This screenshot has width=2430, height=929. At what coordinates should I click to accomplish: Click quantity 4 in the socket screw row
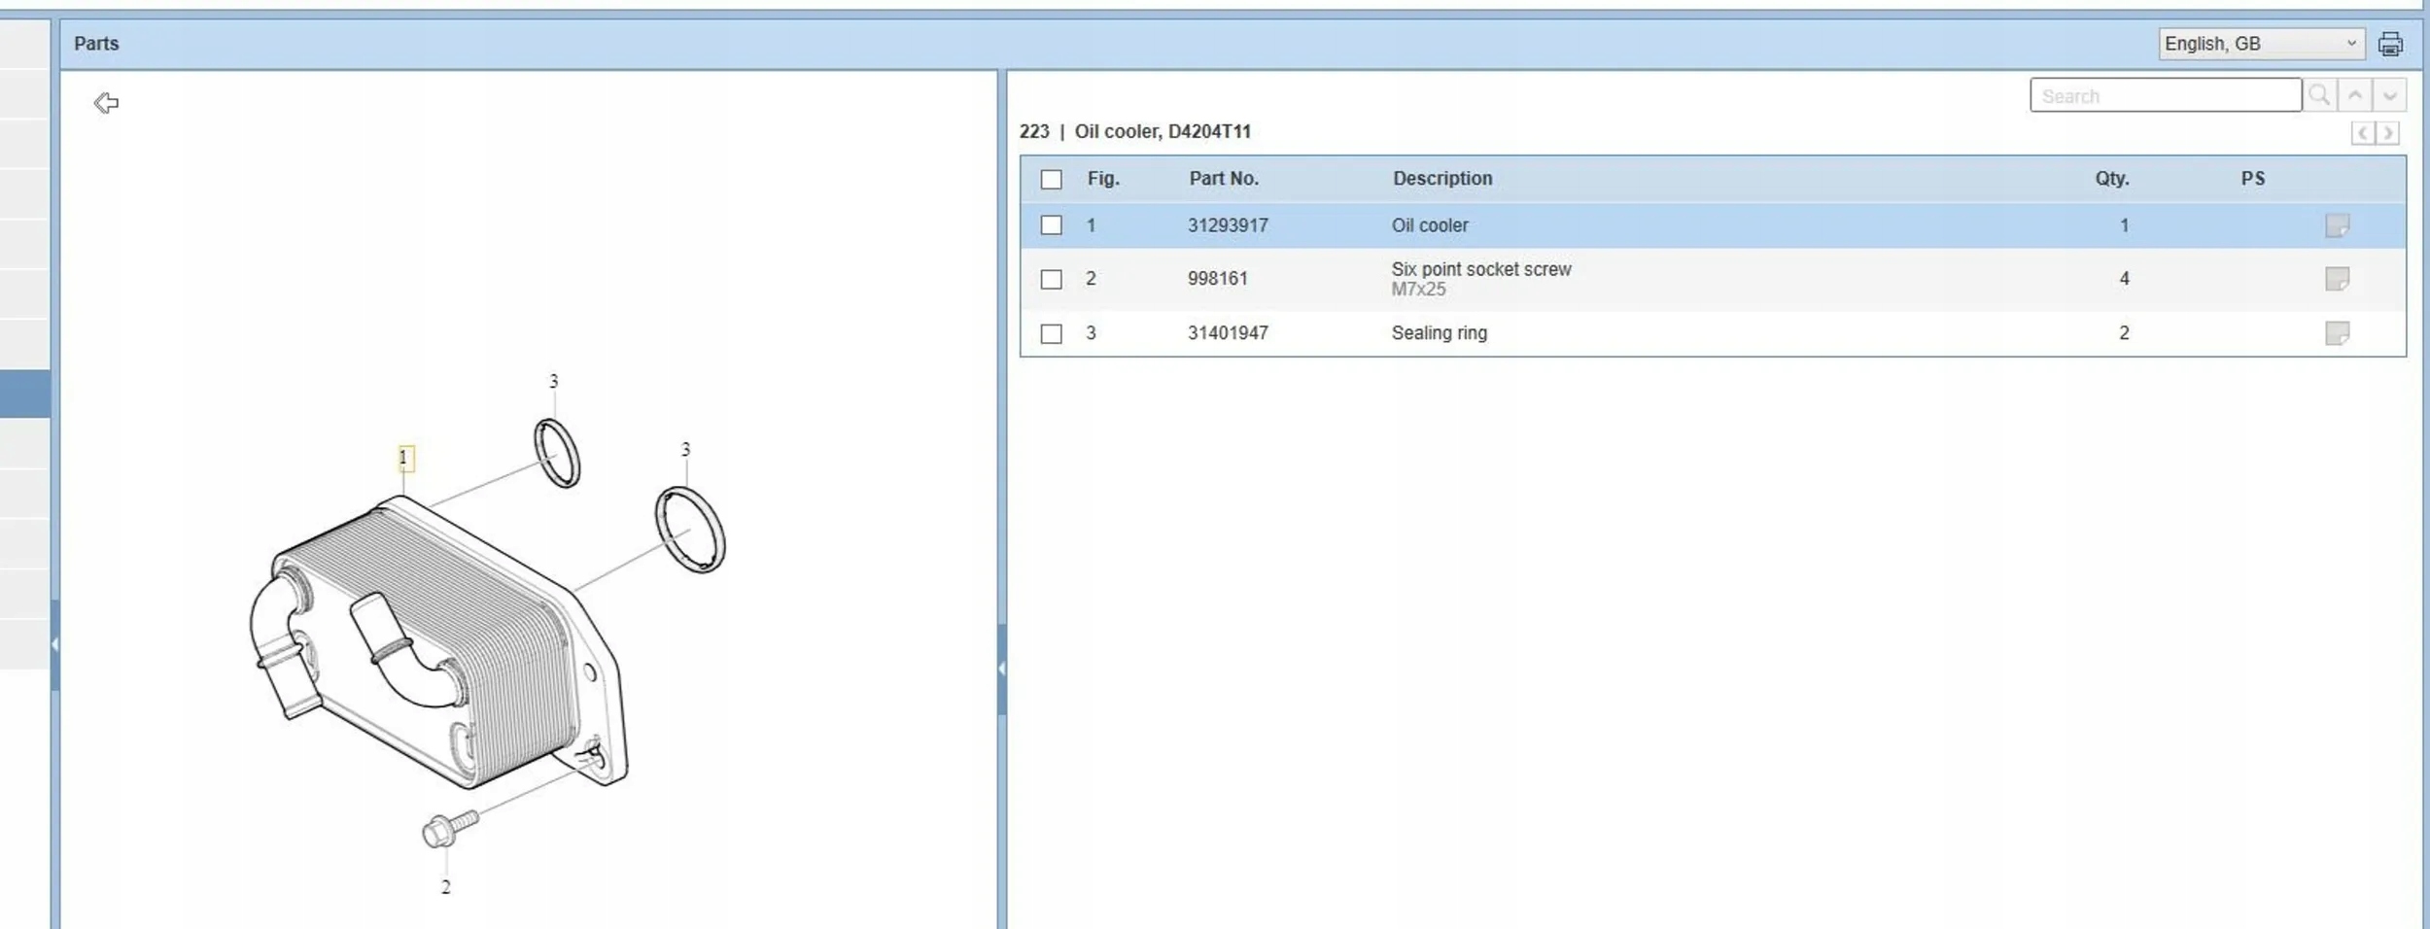[2124, 279]
